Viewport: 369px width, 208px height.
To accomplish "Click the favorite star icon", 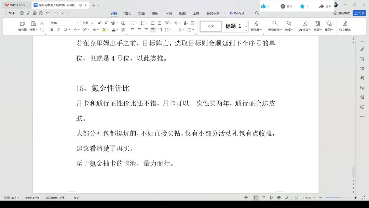I will [302, 6].
